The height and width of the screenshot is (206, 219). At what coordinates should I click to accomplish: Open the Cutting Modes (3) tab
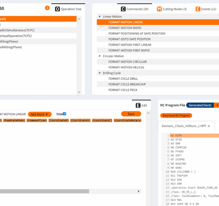coord(172,9)
